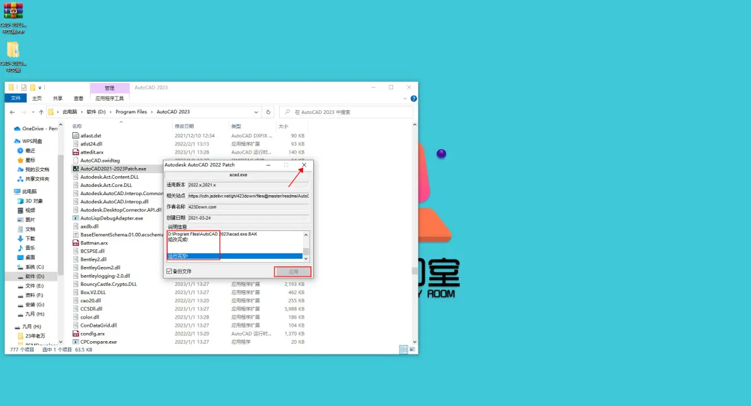Go up one folder with the up arrow
Viewport: 751px width, 406px height.
click(x=41, y=112)
